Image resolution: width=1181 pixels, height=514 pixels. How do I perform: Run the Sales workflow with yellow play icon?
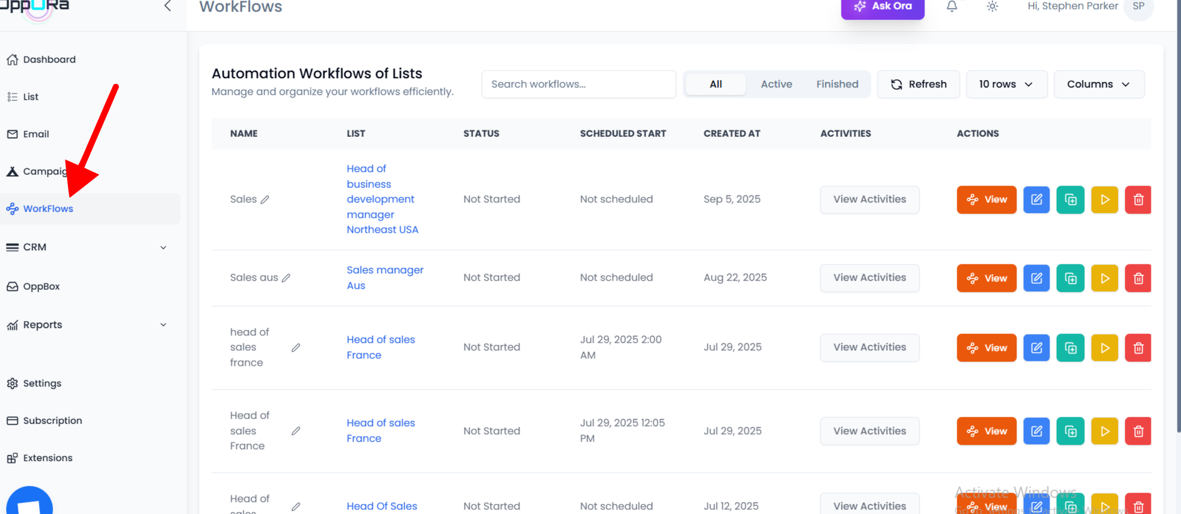pyautogui.click(x=1104, y=199)
